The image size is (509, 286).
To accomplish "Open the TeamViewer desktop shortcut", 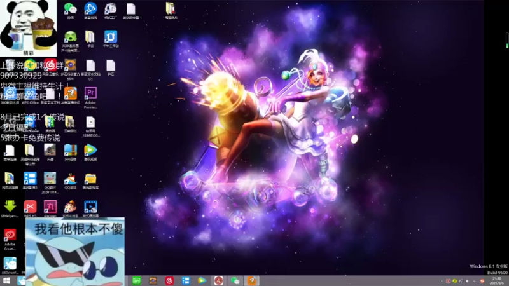I will click(30, 124).
